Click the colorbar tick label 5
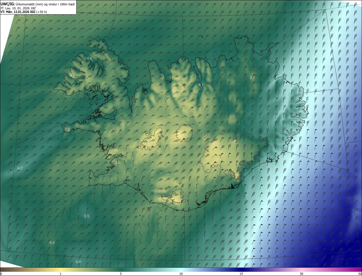Screen dimensions: 362x276 click(x=121, y=274)
